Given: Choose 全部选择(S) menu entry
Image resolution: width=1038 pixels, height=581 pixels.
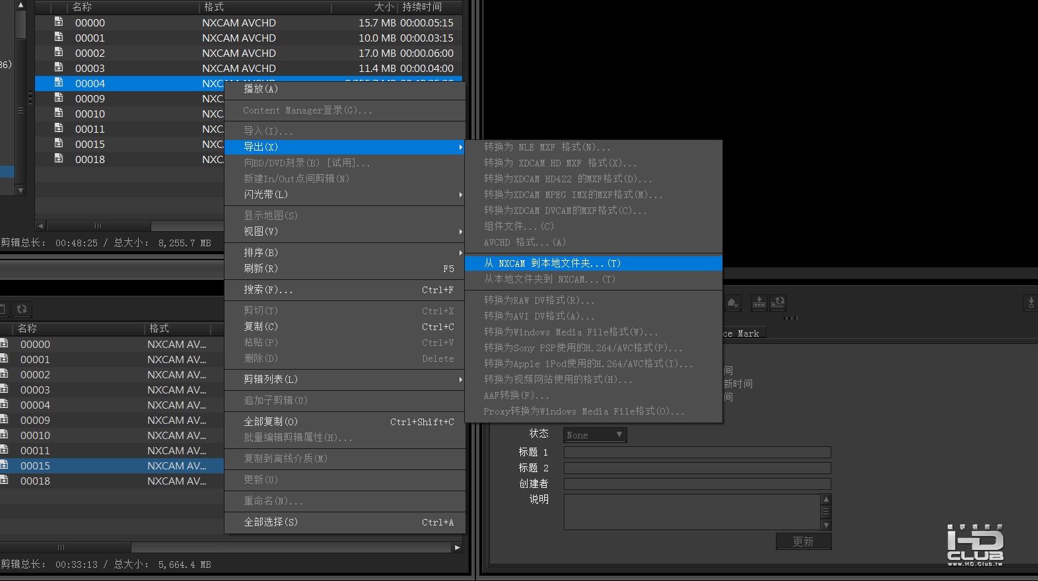Looking at the screenshot, I should coord(345,522).
